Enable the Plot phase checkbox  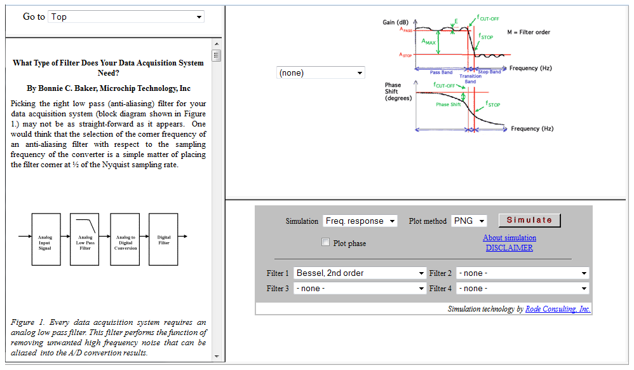pos(326,242)
